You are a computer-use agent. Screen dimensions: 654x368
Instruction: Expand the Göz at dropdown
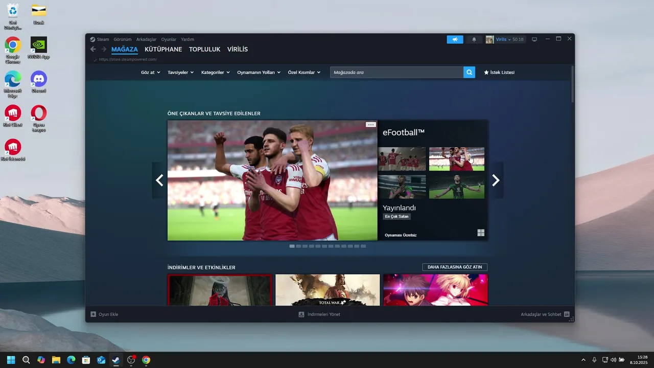point(151,73)
